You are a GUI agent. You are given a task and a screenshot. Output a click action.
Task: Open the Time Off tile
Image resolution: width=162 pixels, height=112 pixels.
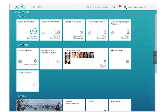point(74,105)
